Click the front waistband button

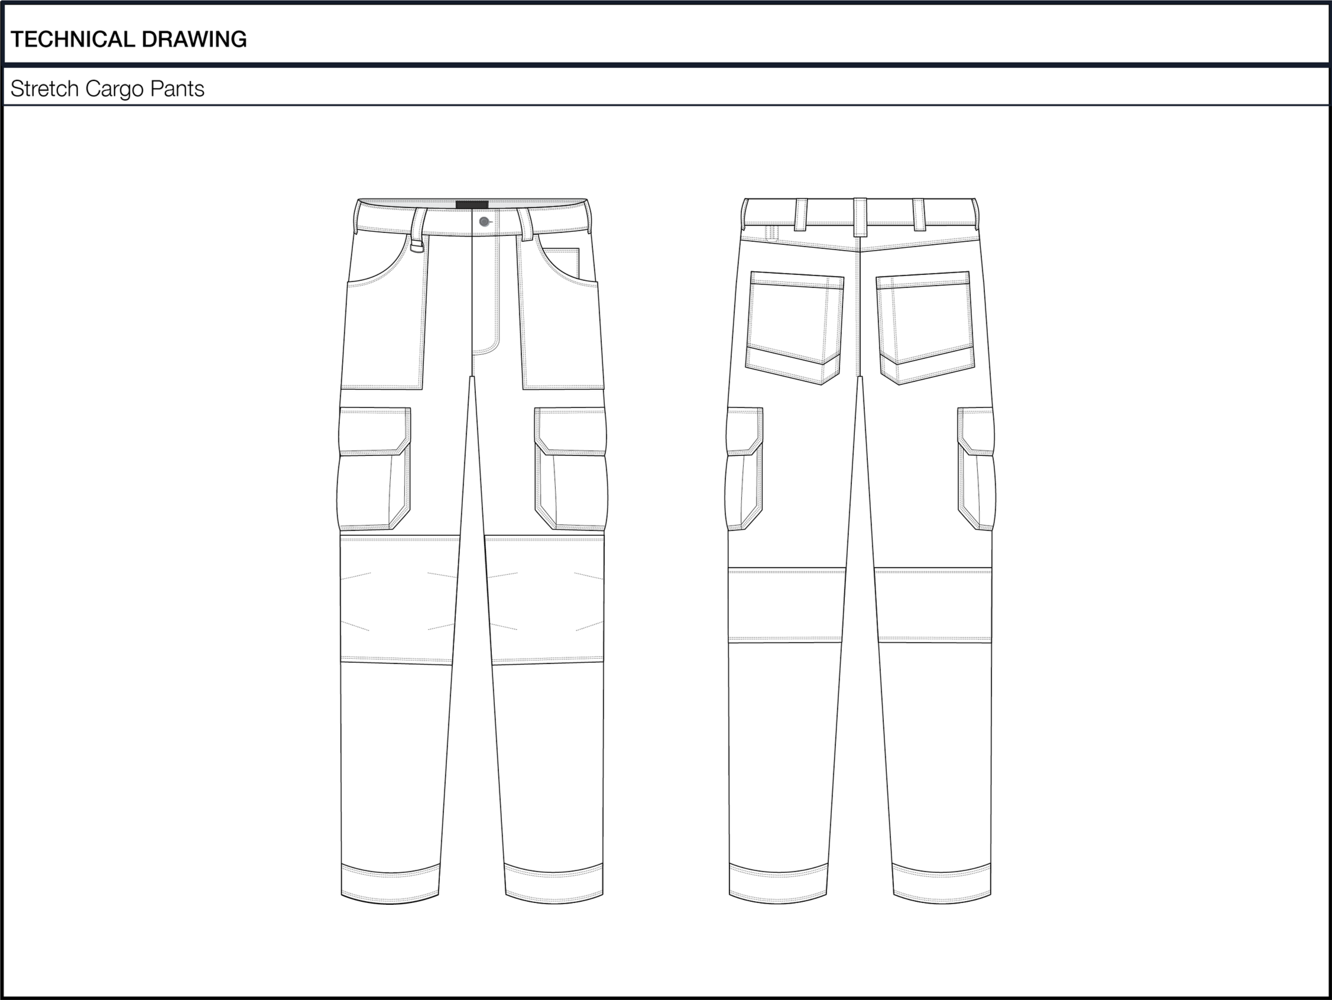tap(484, 222)
